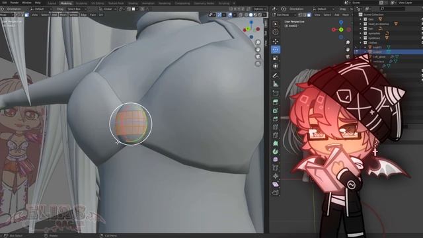Click zoom magnifier gizmo in left viewport
The image size is (423, 238).
[258, 42]
